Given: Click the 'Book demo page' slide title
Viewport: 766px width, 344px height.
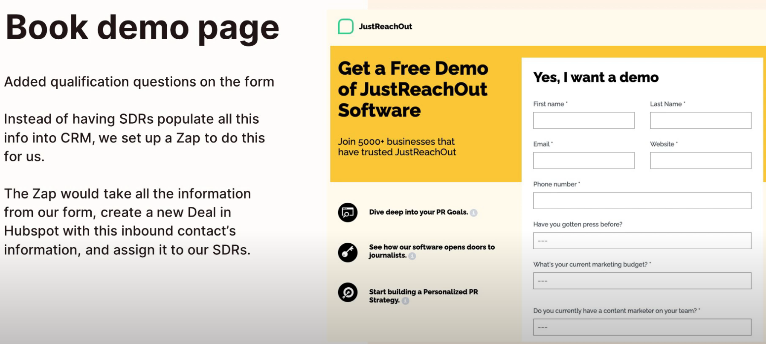Looking at the screenshot, I should tap(142, 28).
